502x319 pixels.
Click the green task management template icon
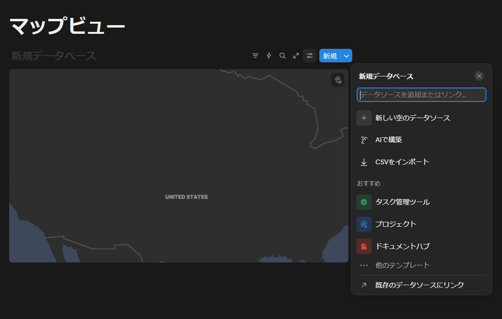tap(364, 202)
